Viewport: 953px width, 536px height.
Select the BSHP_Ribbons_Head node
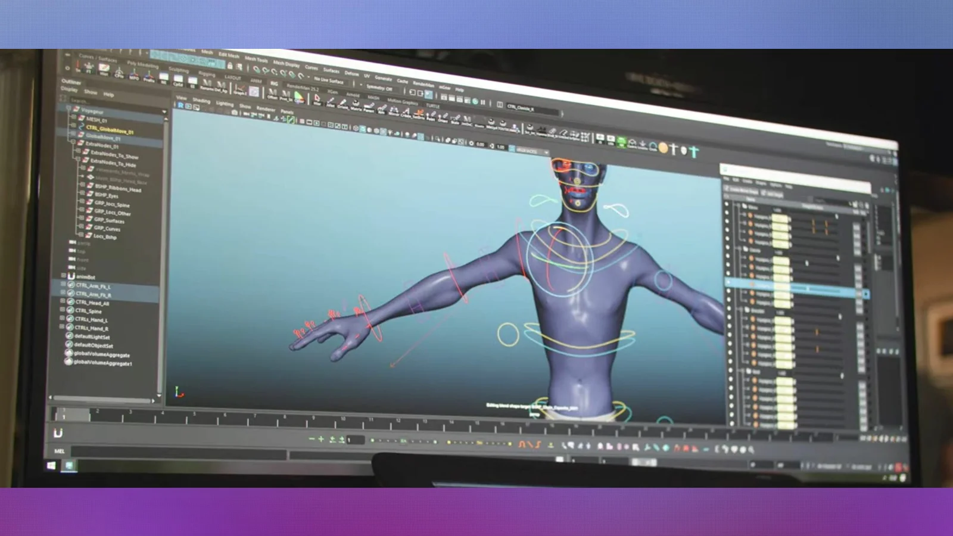click(118, 188)
